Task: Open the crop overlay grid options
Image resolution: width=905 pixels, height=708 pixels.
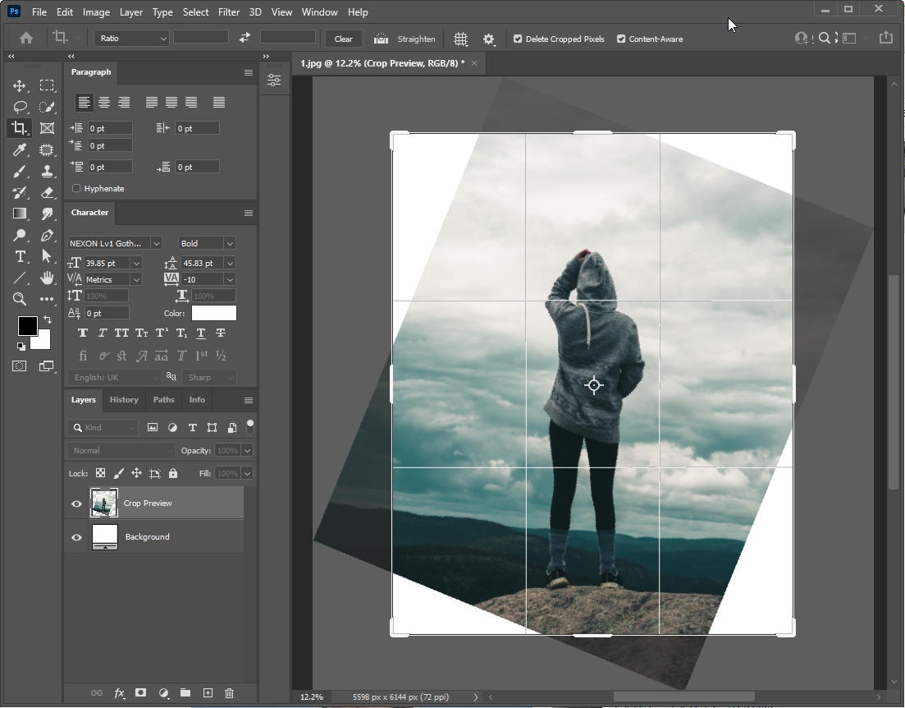Action: [460, 39]
